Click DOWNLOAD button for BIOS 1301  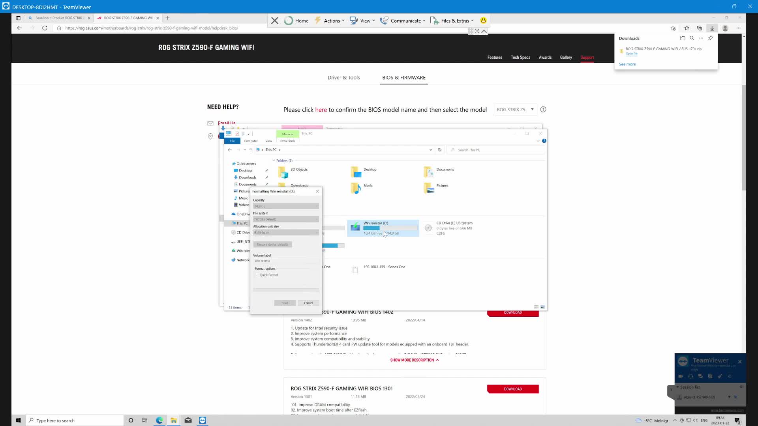pyautogui.click(x=512, y=389)
